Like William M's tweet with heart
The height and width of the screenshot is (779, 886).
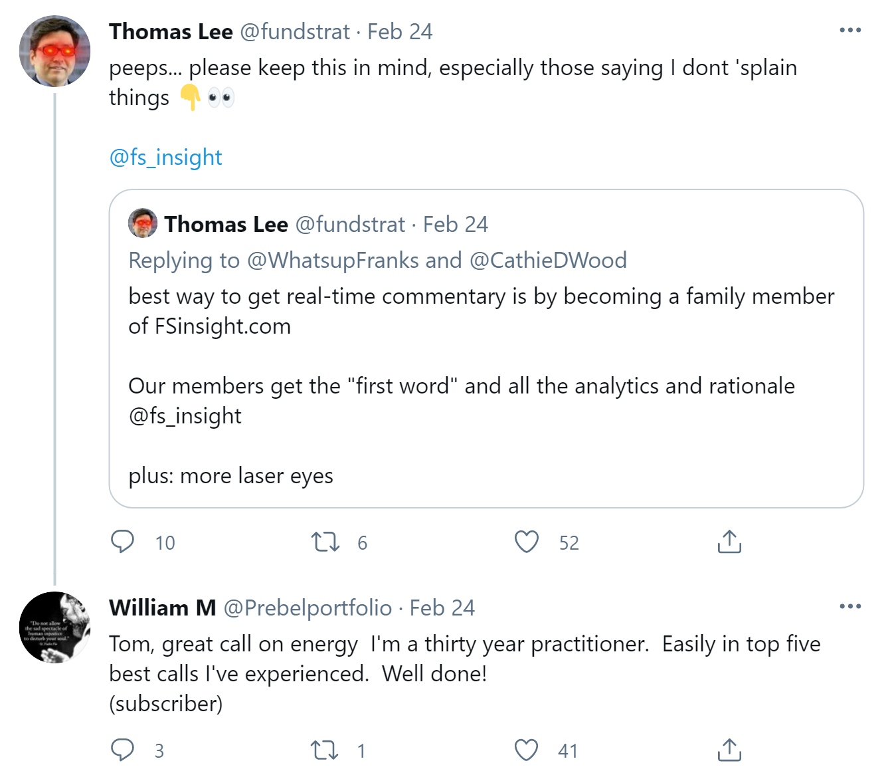point(527,750)
